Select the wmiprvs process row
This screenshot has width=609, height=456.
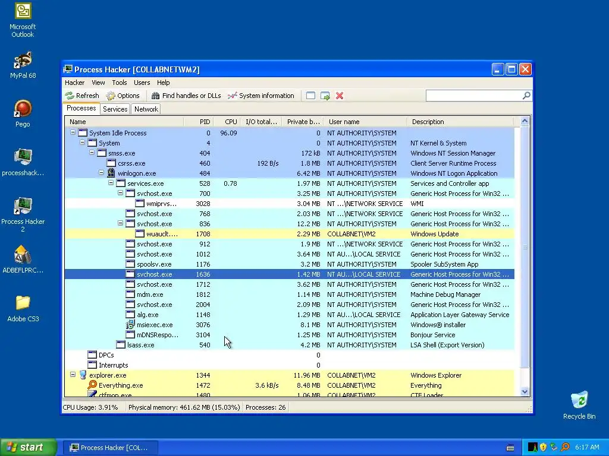coord(290,204)
